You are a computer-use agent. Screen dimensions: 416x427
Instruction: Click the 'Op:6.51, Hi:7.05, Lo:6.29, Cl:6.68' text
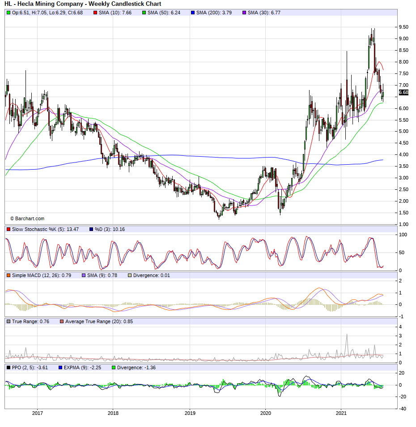coord(47,13)
